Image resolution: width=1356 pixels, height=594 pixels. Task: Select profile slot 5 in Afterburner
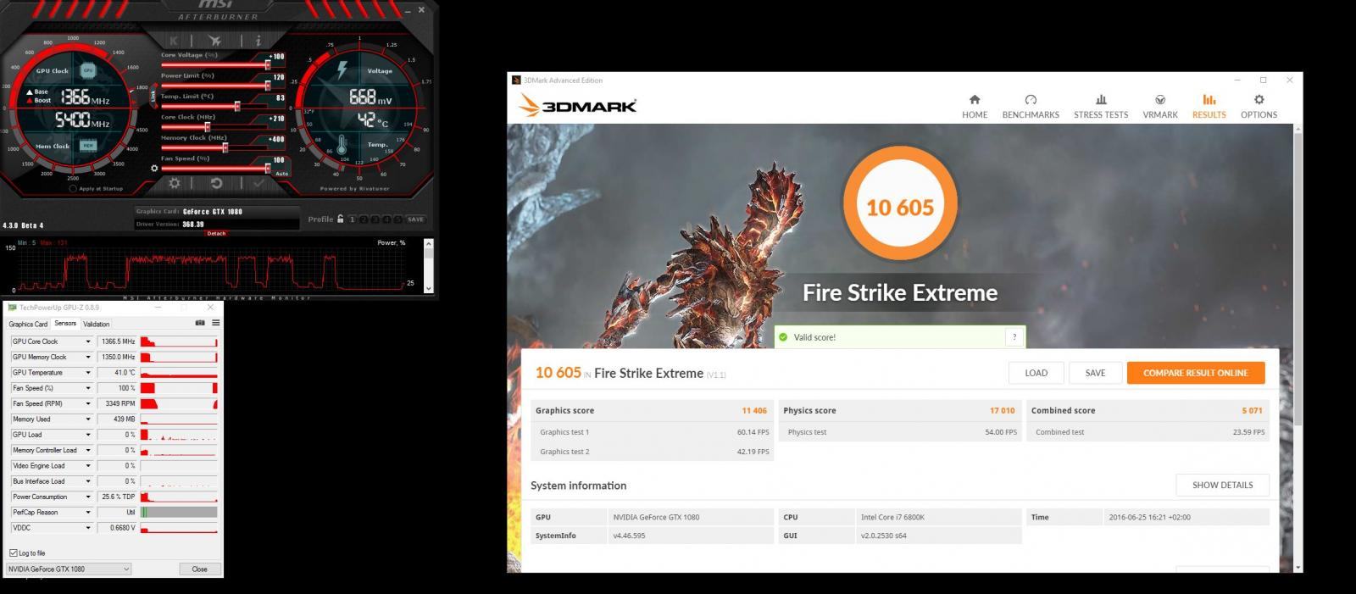click(396, 219)
